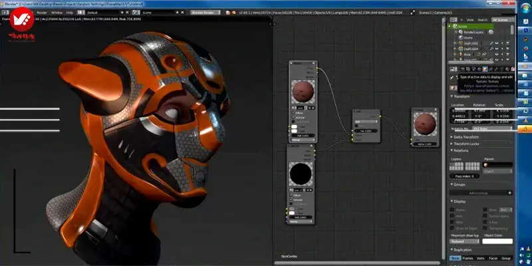Select RenderLayers in the outliner

coord(473,32)
